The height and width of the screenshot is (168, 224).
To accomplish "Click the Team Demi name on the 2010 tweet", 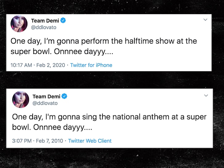I will [46, 96].
